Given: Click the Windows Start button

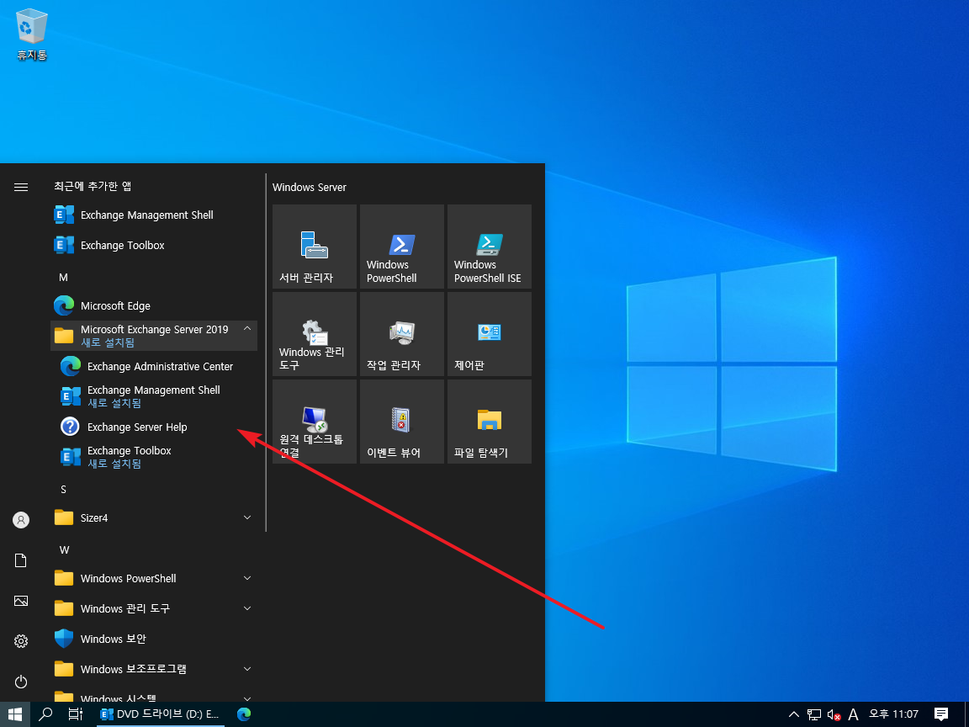Looking at the screenshot, I should [15, 714].
